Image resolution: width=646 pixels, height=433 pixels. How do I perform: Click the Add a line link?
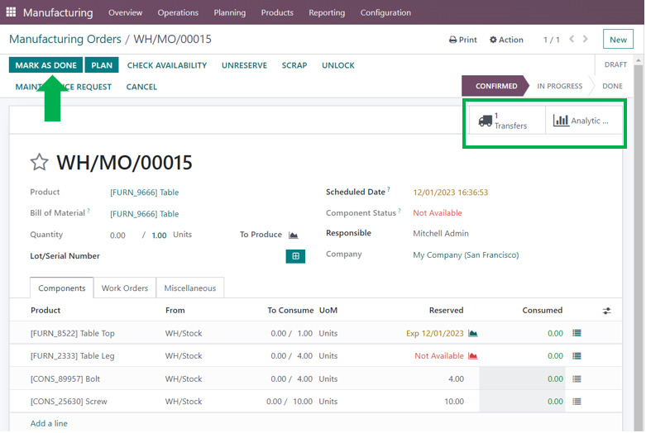click(49, 423)
